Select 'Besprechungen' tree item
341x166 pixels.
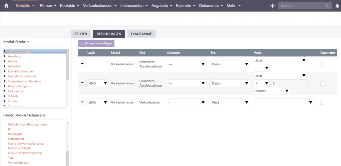(x=19, y=86)
